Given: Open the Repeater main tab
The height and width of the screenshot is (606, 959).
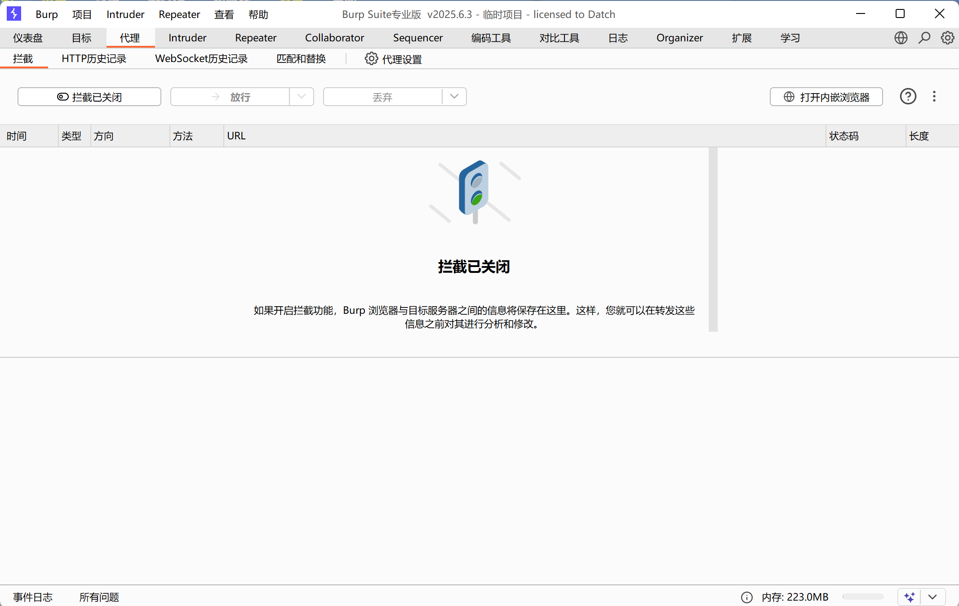Looking at the screenshot, I should [x=255, y=38].
